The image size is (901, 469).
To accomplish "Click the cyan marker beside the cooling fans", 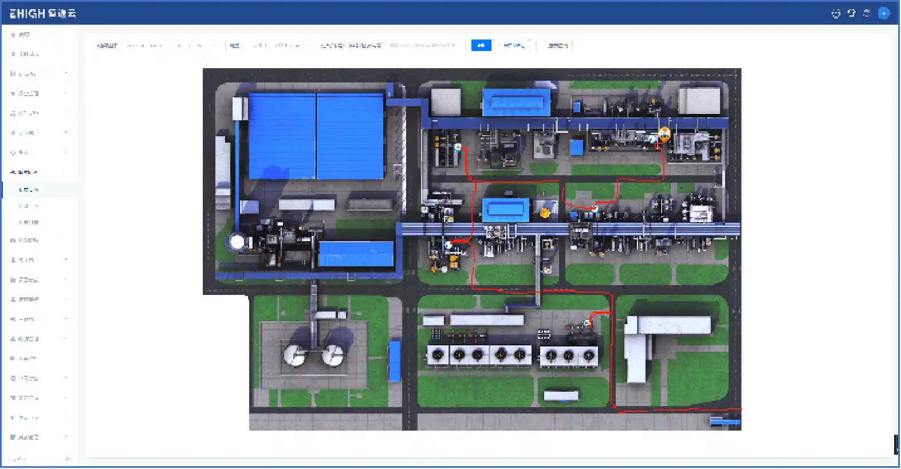I will [x=587, y=324].
